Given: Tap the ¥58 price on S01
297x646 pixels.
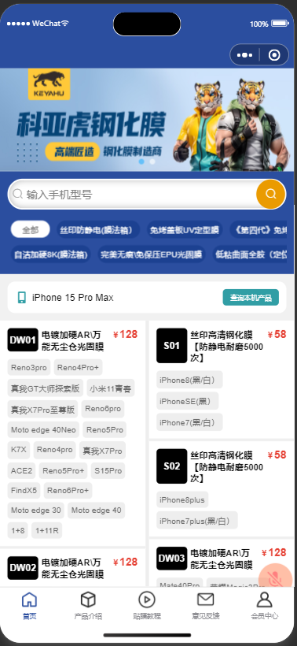Looking at the screenshot, I should tap(277, 335).
